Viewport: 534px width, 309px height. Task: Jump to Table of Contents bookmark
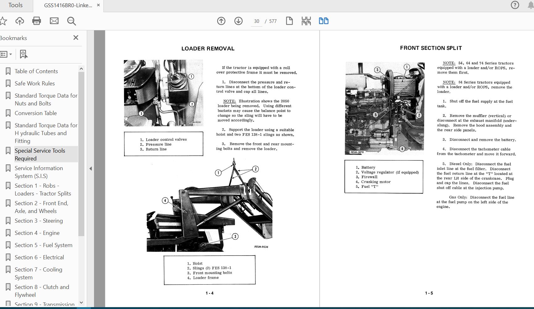click(36, 71)
